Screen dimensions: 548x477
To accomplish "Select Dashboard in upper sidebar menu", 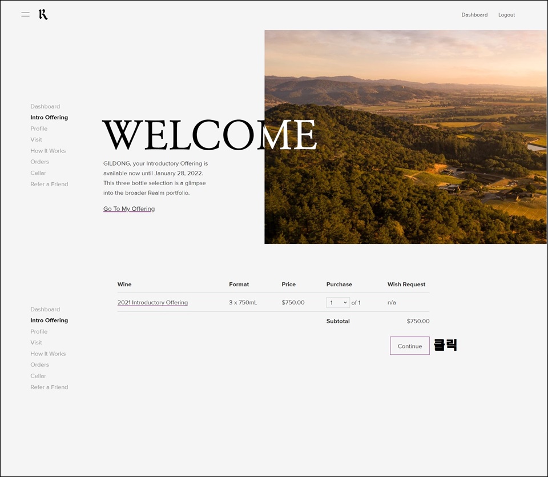I will click(x=45, y=106).
